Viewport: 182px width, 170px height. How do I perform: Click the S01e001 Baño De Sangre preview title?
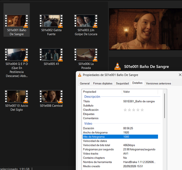pyautogui.click(x=146, y=67)
